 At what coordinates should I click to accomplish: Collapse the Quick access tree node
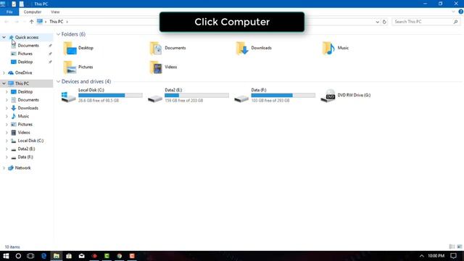click(4, 37)
